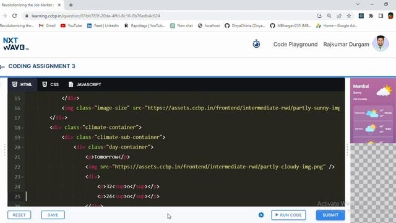The image size is (396, 223).
Task: Open the Revolutionizing the... bookmark
Action: pos(17,25)
